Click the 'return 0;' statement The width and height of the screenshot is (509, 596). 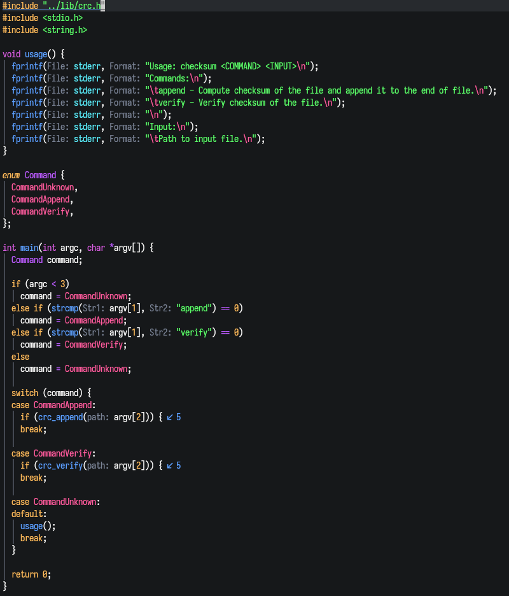click(31, 575)
